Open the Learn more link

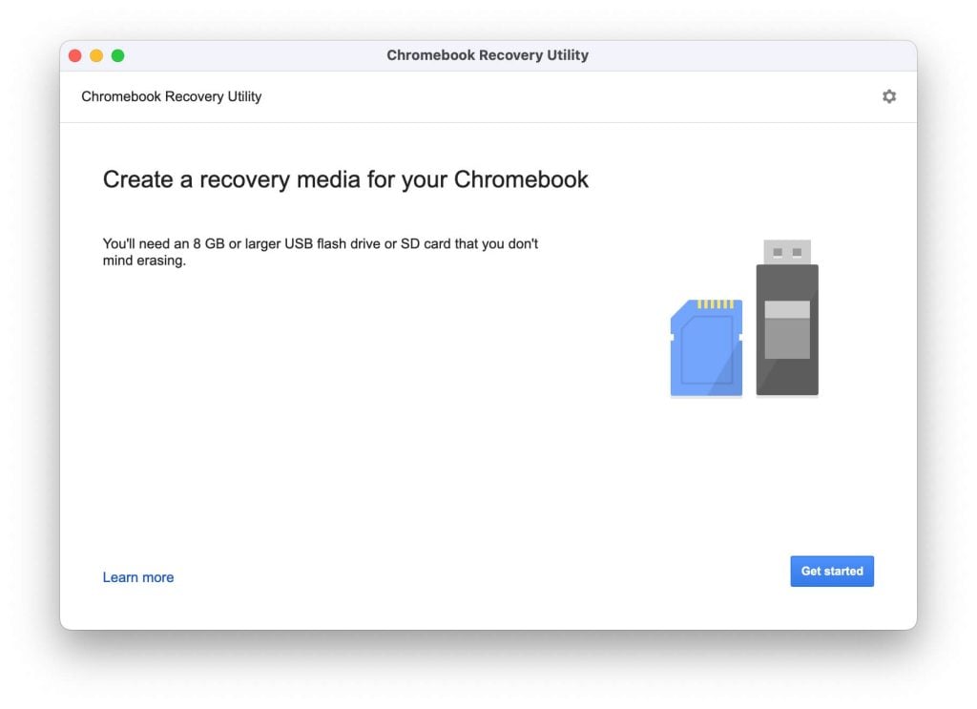click(138, 577)
